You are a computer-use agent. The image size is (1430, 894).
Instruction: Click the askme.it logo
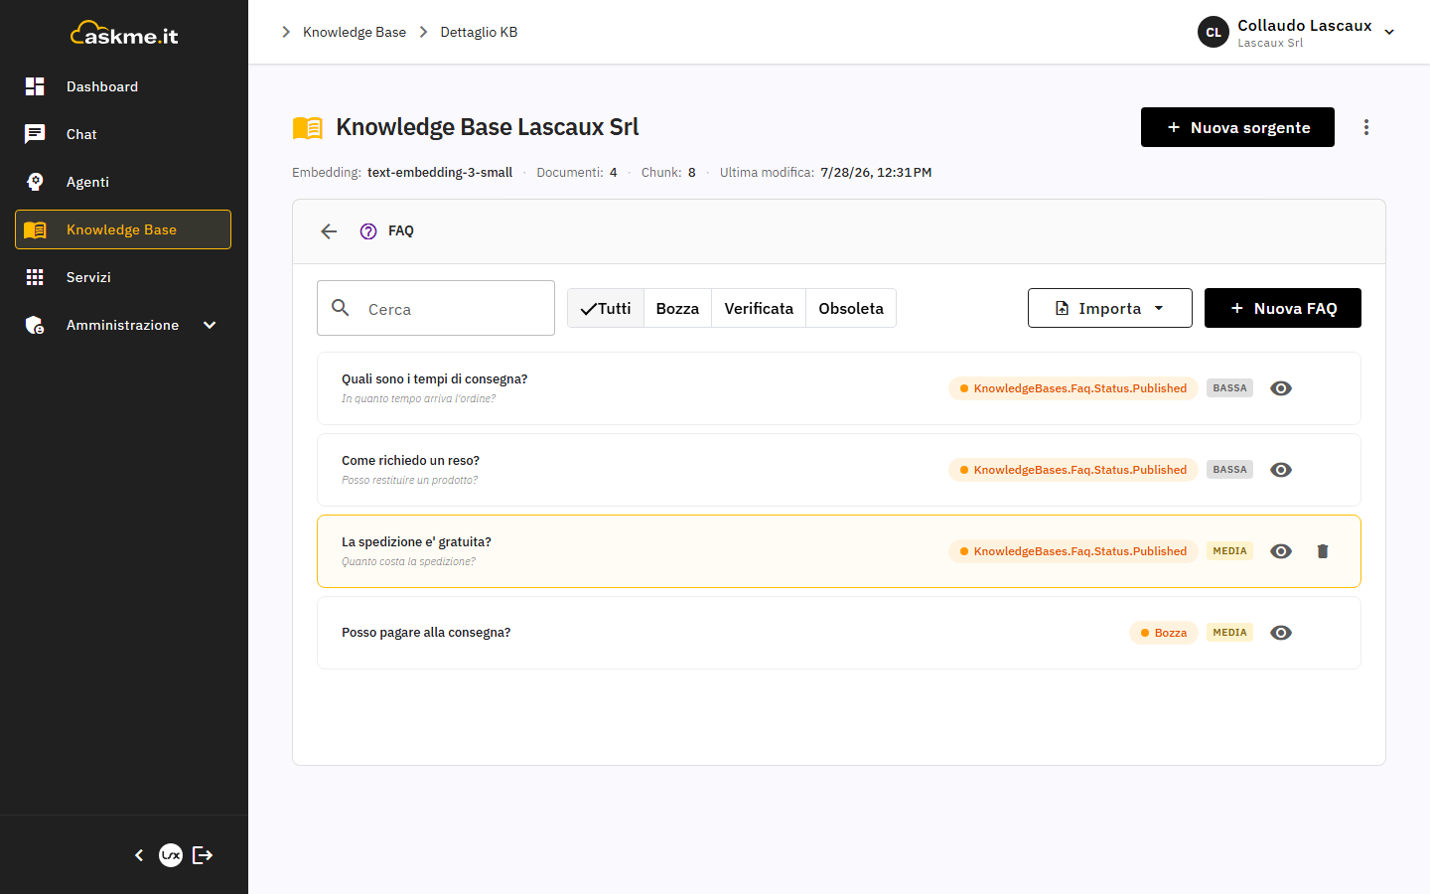click(x=124, y=34)
